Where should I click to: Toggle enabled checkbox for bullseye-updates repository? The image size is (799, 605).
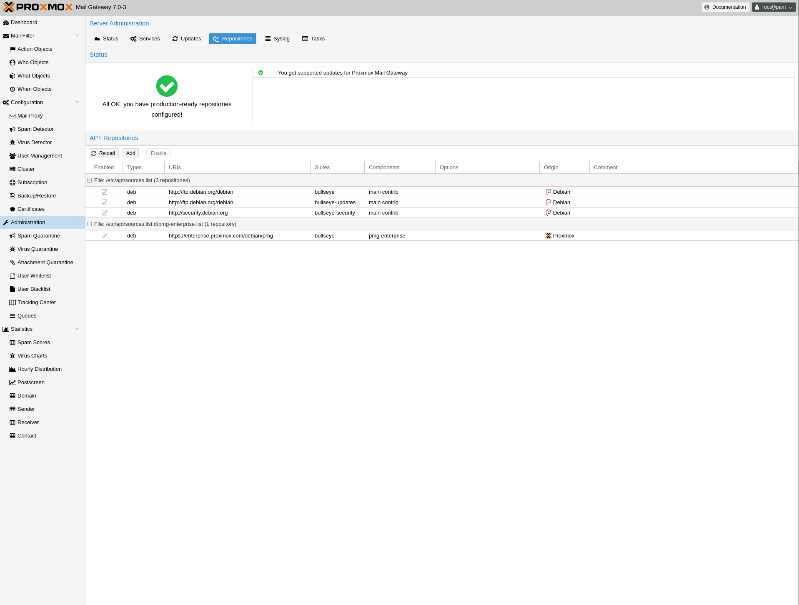coord(104,202)
